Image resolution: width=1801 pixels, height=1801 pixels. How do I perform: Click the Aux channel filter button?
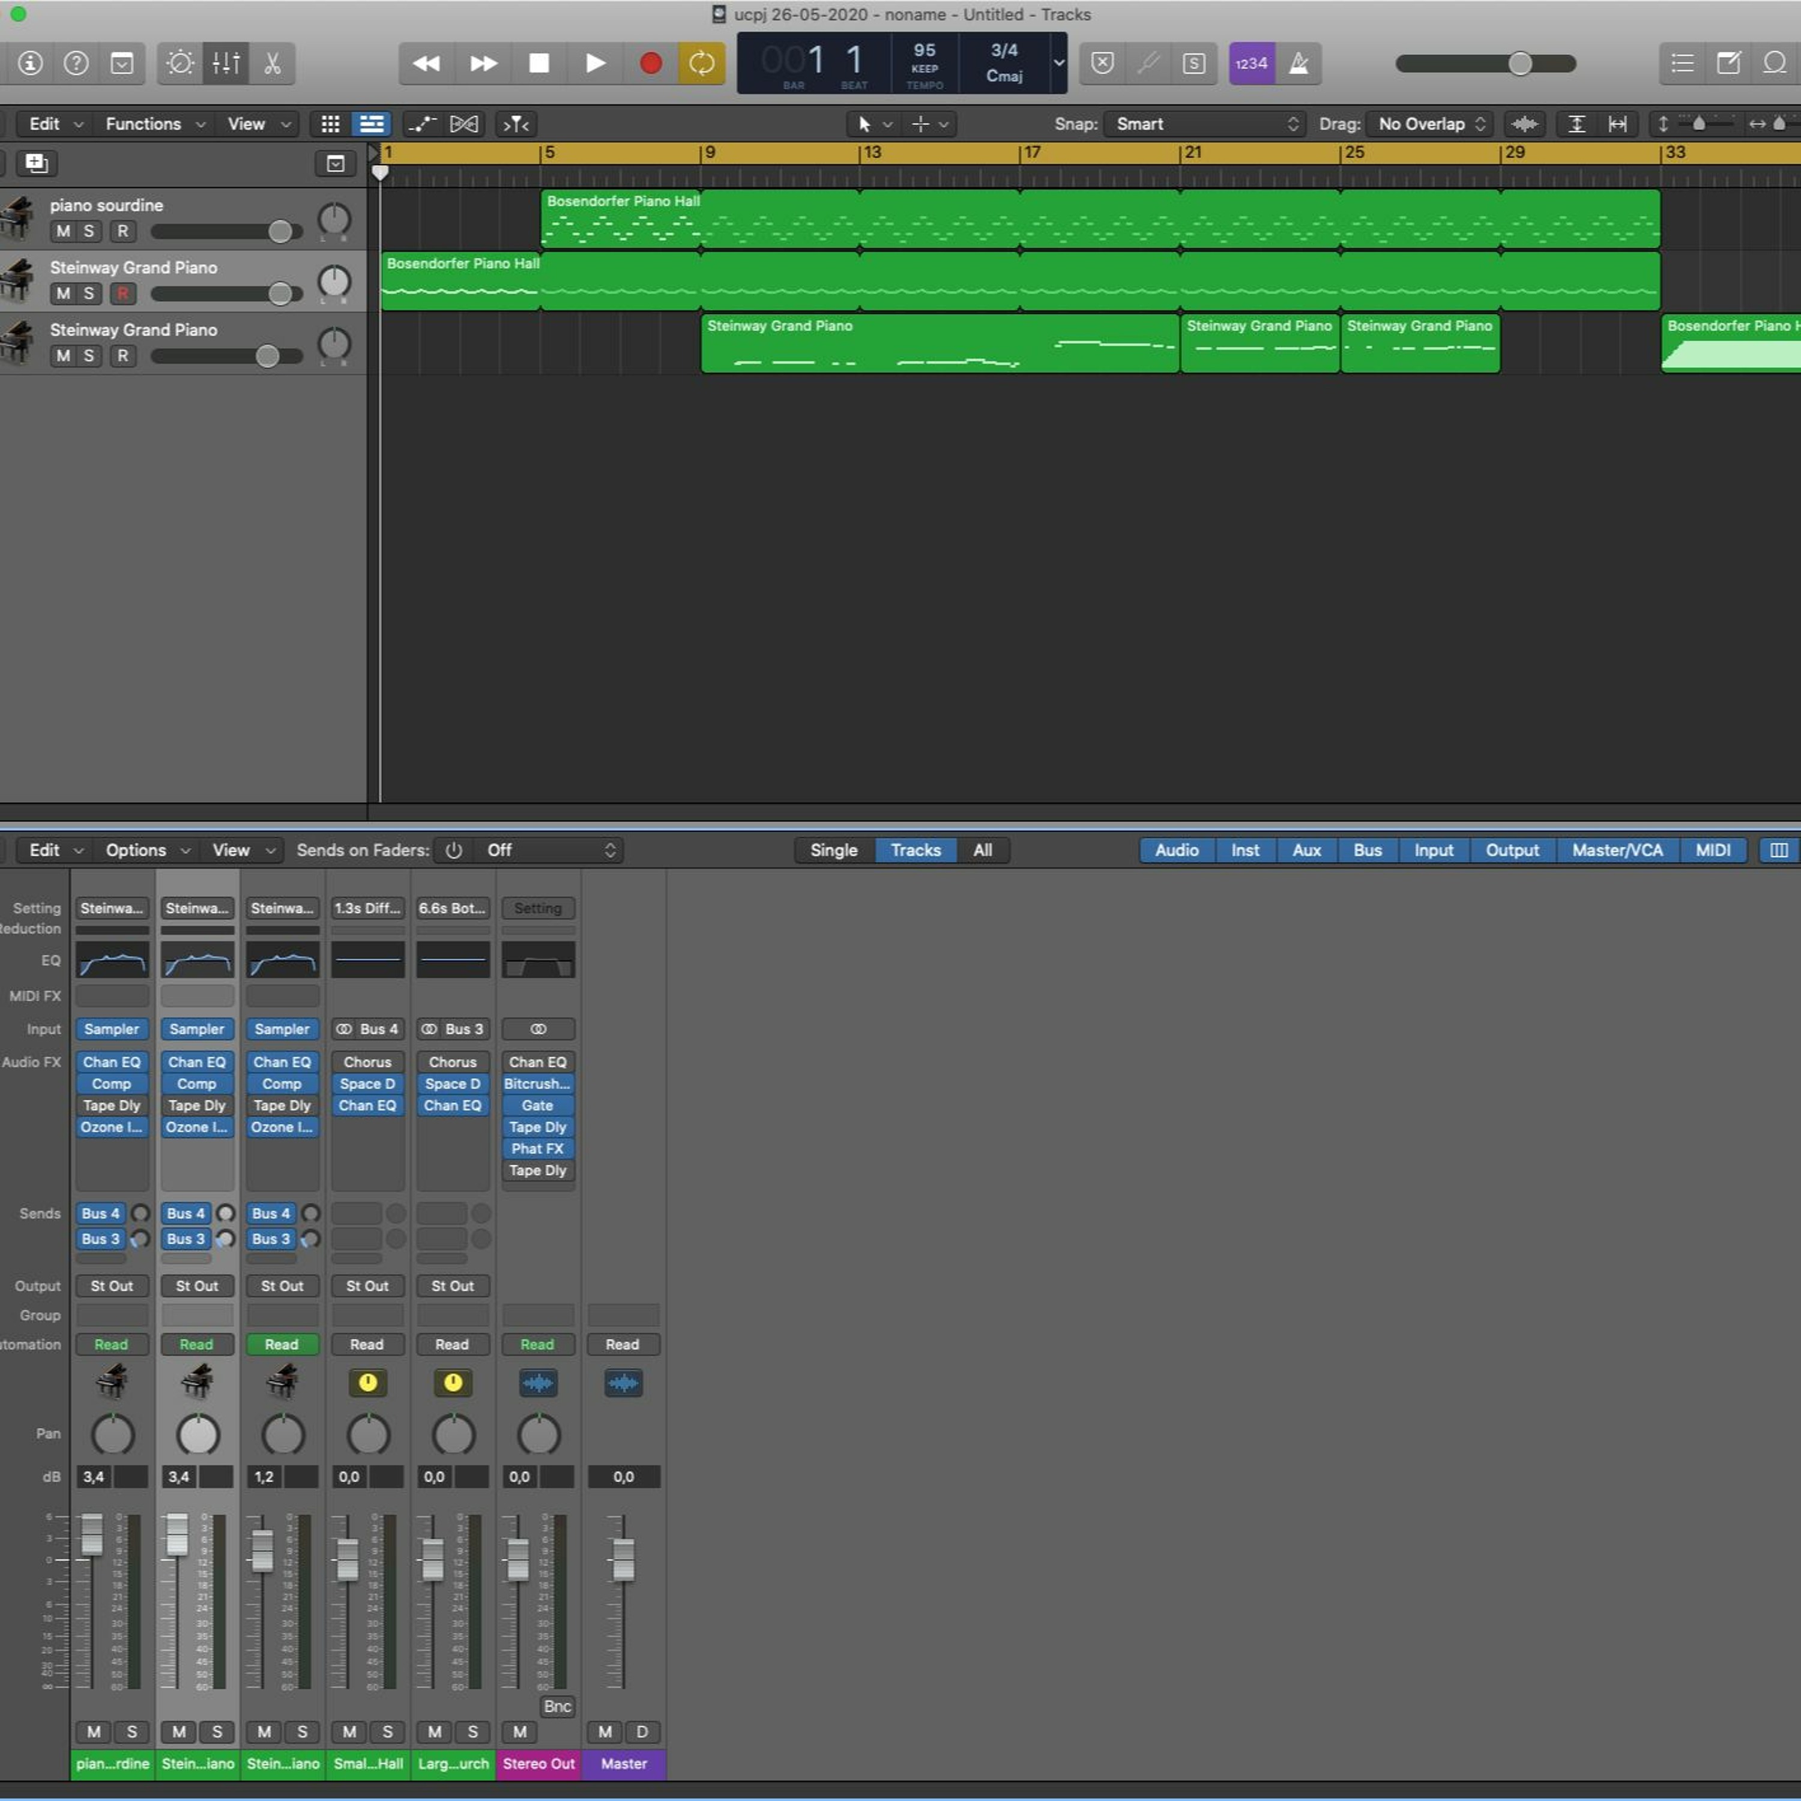[1306, 850]
